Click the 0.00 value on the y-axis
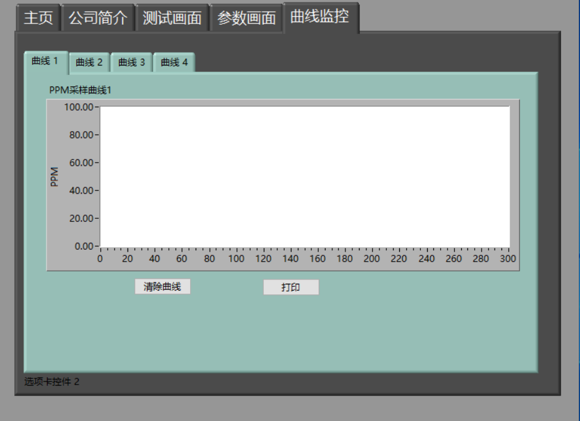580x421 pixels. tap(83, 245)
